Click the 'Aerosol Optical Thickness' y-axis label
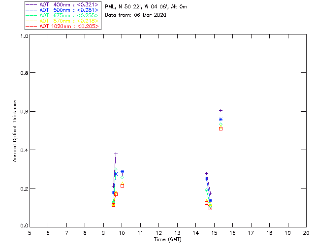The height and width of the screenshot is (252, 315). 15,131
